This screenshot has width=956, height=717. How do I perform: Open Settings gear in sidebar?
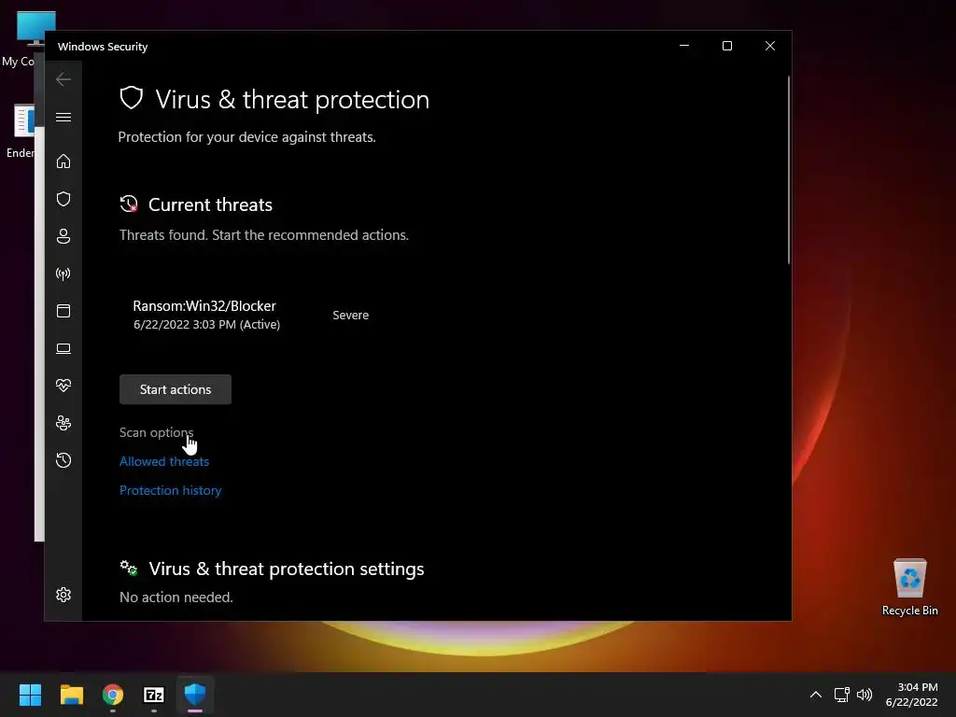tap(63, 595)
